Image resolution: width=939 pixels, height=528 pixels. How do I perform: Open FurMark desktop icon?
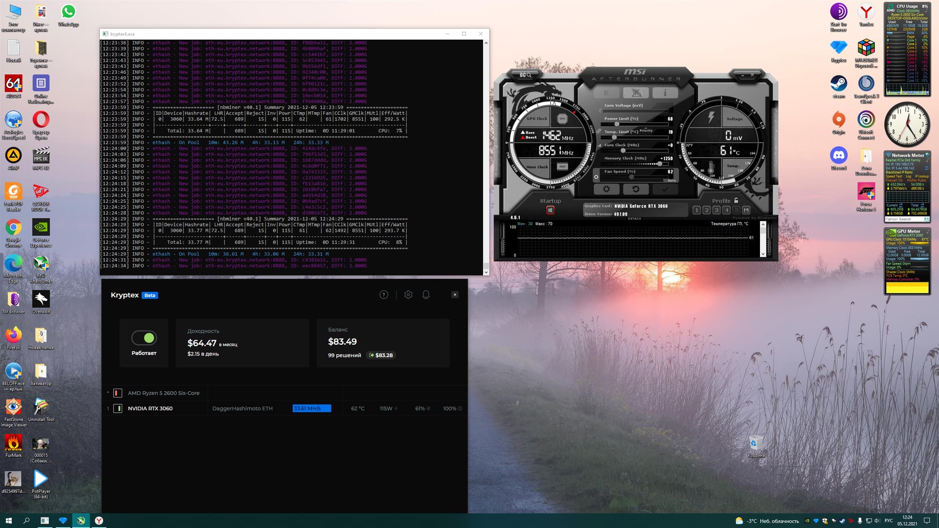14,446
